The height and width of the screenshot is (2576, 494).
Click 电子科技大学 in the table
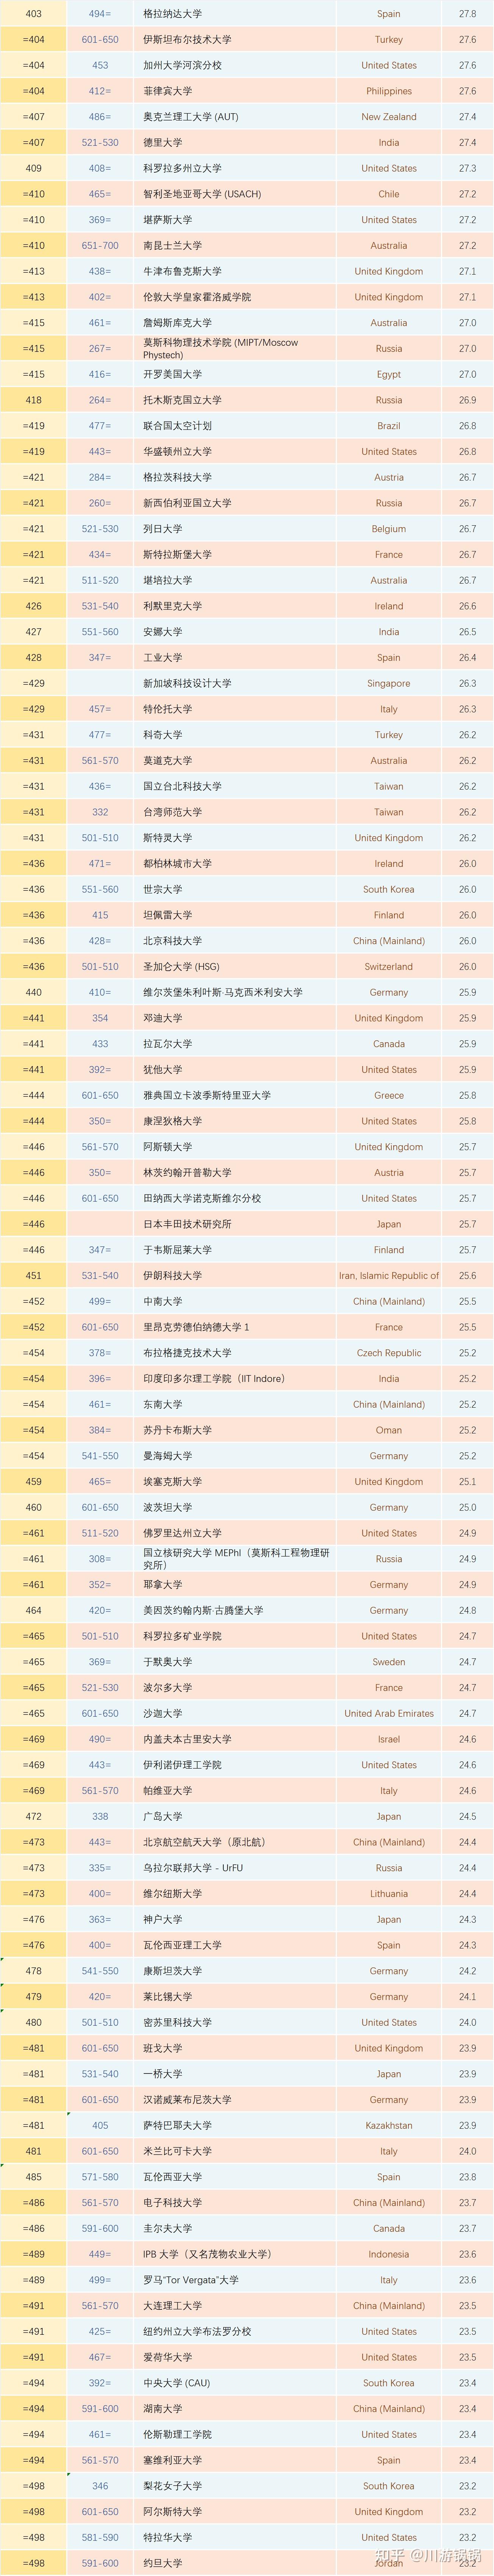172,2203
